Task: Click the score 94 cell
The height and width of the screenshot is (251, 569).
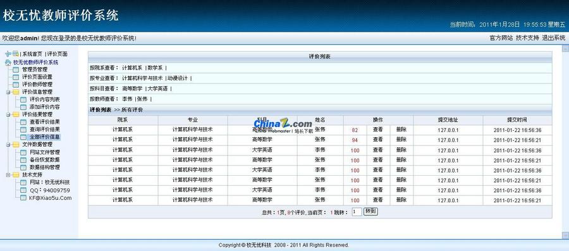Action: pyautogui.click(x=355, y=140)
